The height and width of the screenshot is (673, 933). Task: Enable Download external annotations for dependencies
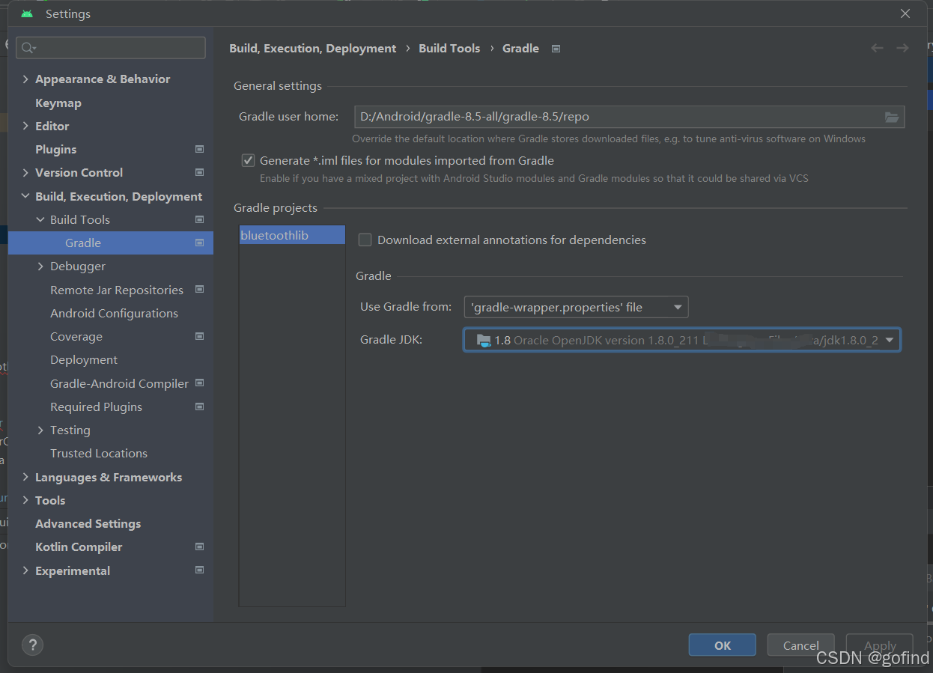[x=365, y=240]
